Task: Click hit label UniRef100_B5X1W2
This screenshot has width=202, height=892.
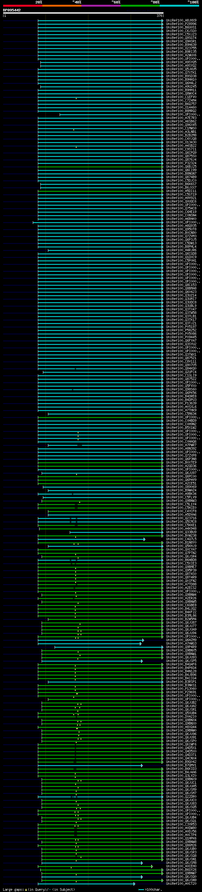Action: (181, 428)
